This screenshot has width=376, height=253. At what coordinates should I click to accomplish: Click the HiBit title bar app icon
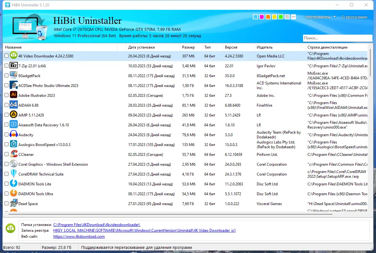click(x=8, y=5)
